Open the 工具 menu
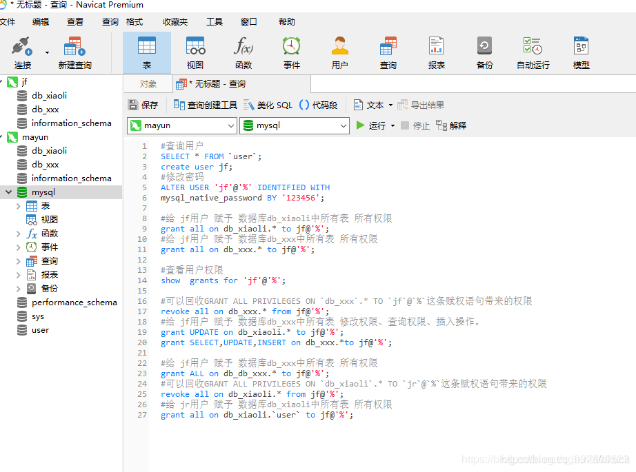The image size is (636, 472). 215,22
